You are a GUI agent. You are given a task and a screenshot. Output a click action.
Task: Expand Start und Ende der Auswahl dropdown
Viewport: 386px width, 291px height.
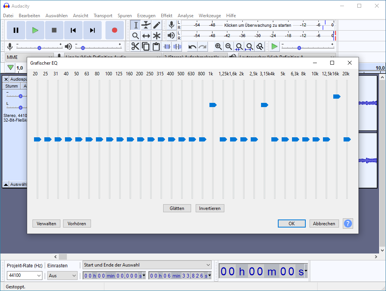pyautogui.click(x=208, y=265)
